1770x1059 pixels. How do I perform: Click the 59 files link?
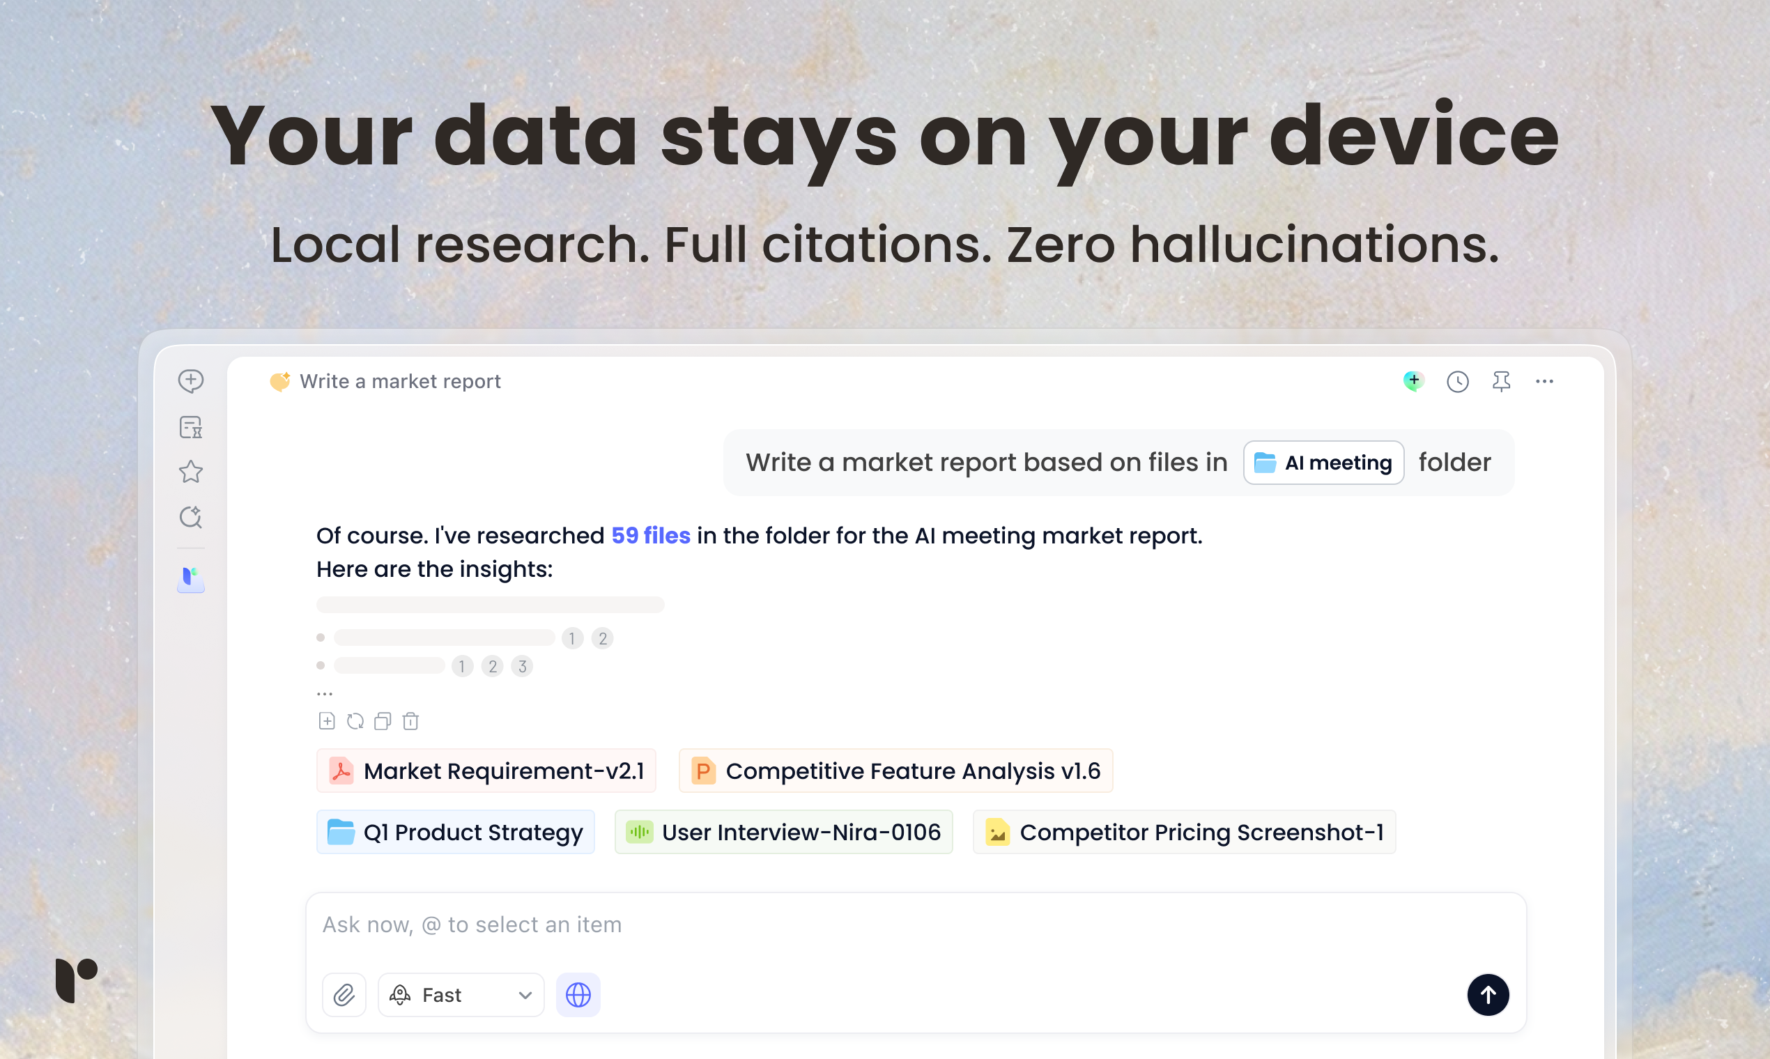[650, 535]
